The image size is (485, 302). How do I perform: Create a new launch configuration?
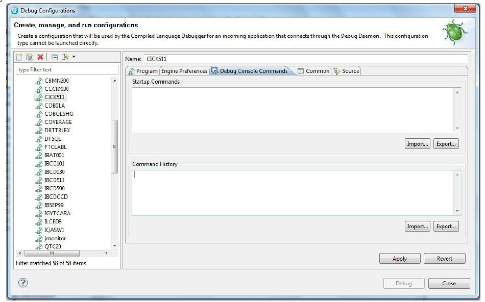click(x=19, y=57)
